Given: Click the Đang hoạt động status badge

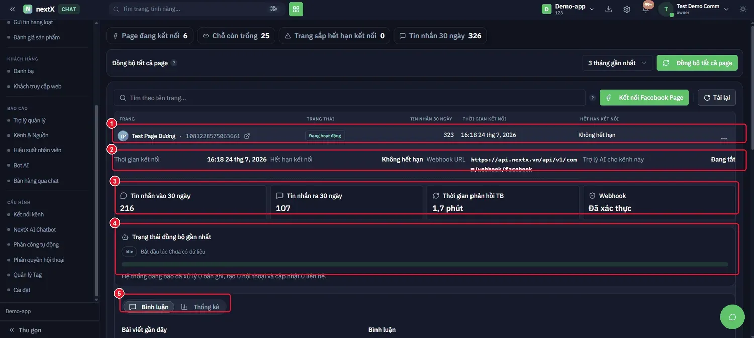Looking at the screenshot, I should [x=325, y=136].
